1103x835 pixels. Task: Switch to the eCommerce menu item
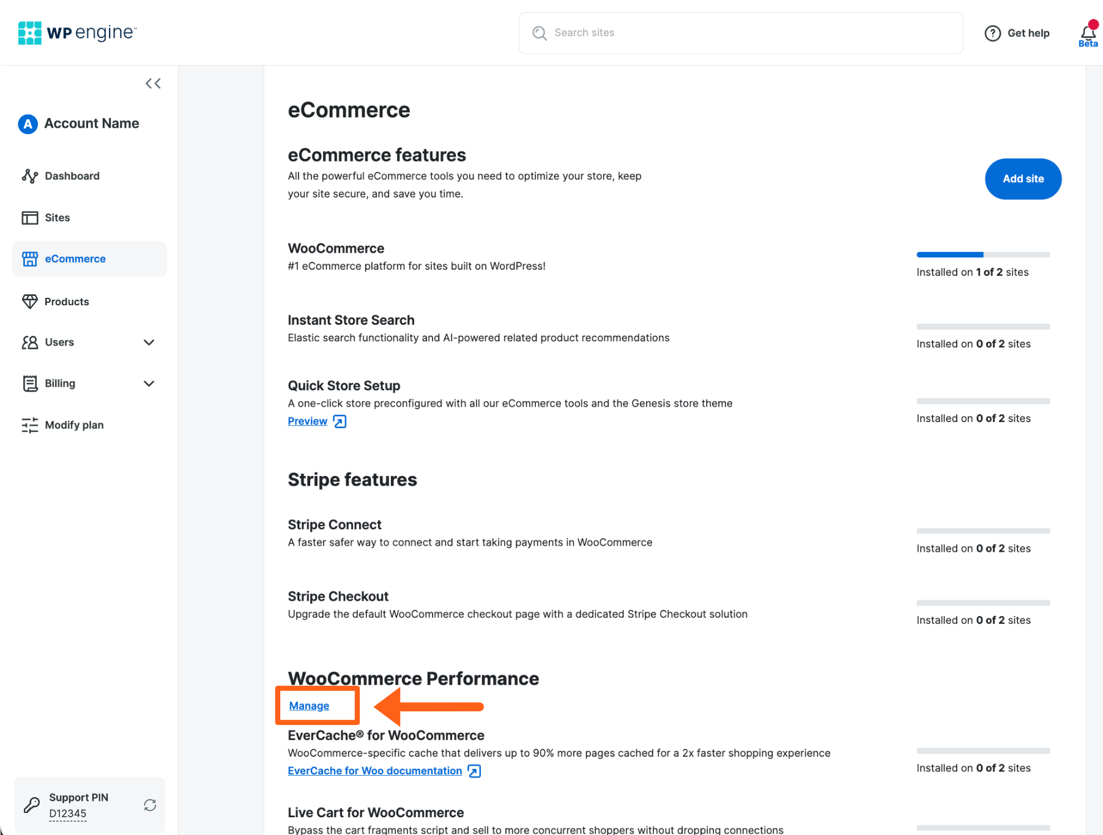pyautogui.click(x=75, y=259)
